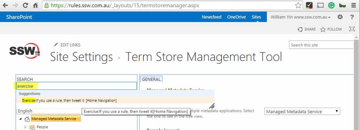Open the Newsfeed link
The width and height of the screenshot is (360, 130).
click(x=211, y=17)
